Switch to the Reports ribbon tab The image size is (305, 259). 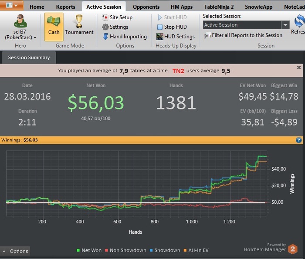coord(65,7)
